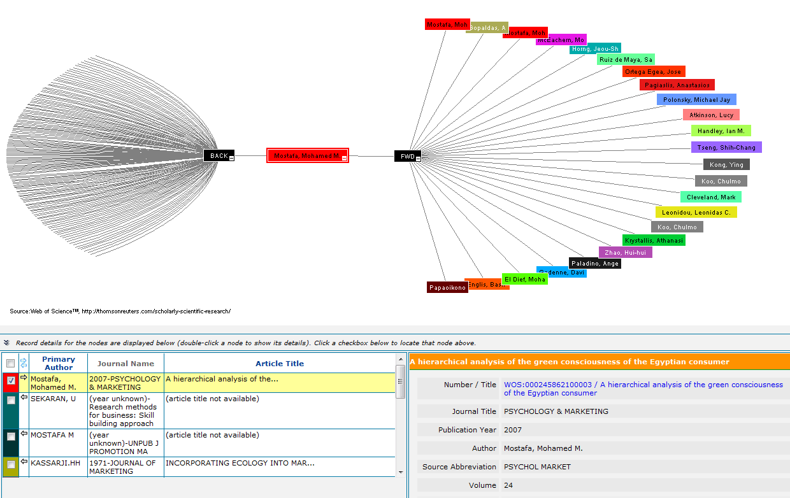Click the Source Abbreviation value PSYCHOL MARKET
This screenshot has height=498, width=790.
click(x=537, y=467)
